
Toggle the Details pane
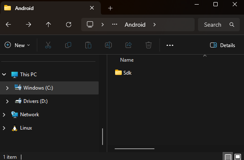click(223, 45)
